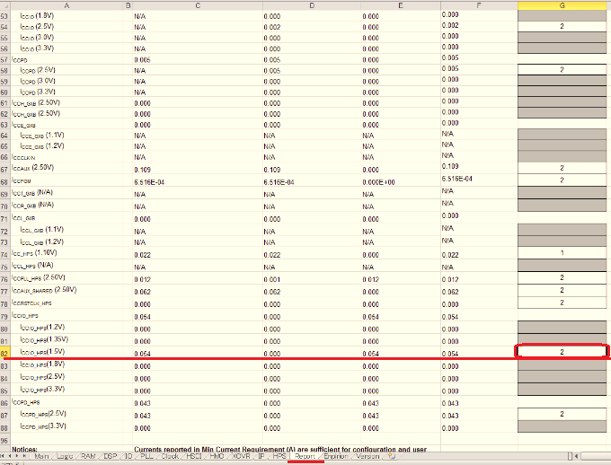Click row 67 header for ICCAUX
Image resolution: width=611 pixels, height=465 pixels.
4,168
